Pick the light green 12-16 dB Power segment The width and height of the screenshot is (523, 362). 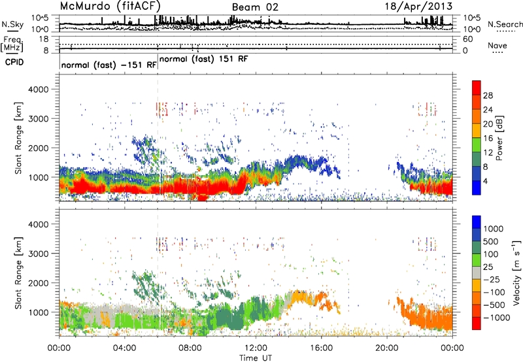(x=477, y=144)
